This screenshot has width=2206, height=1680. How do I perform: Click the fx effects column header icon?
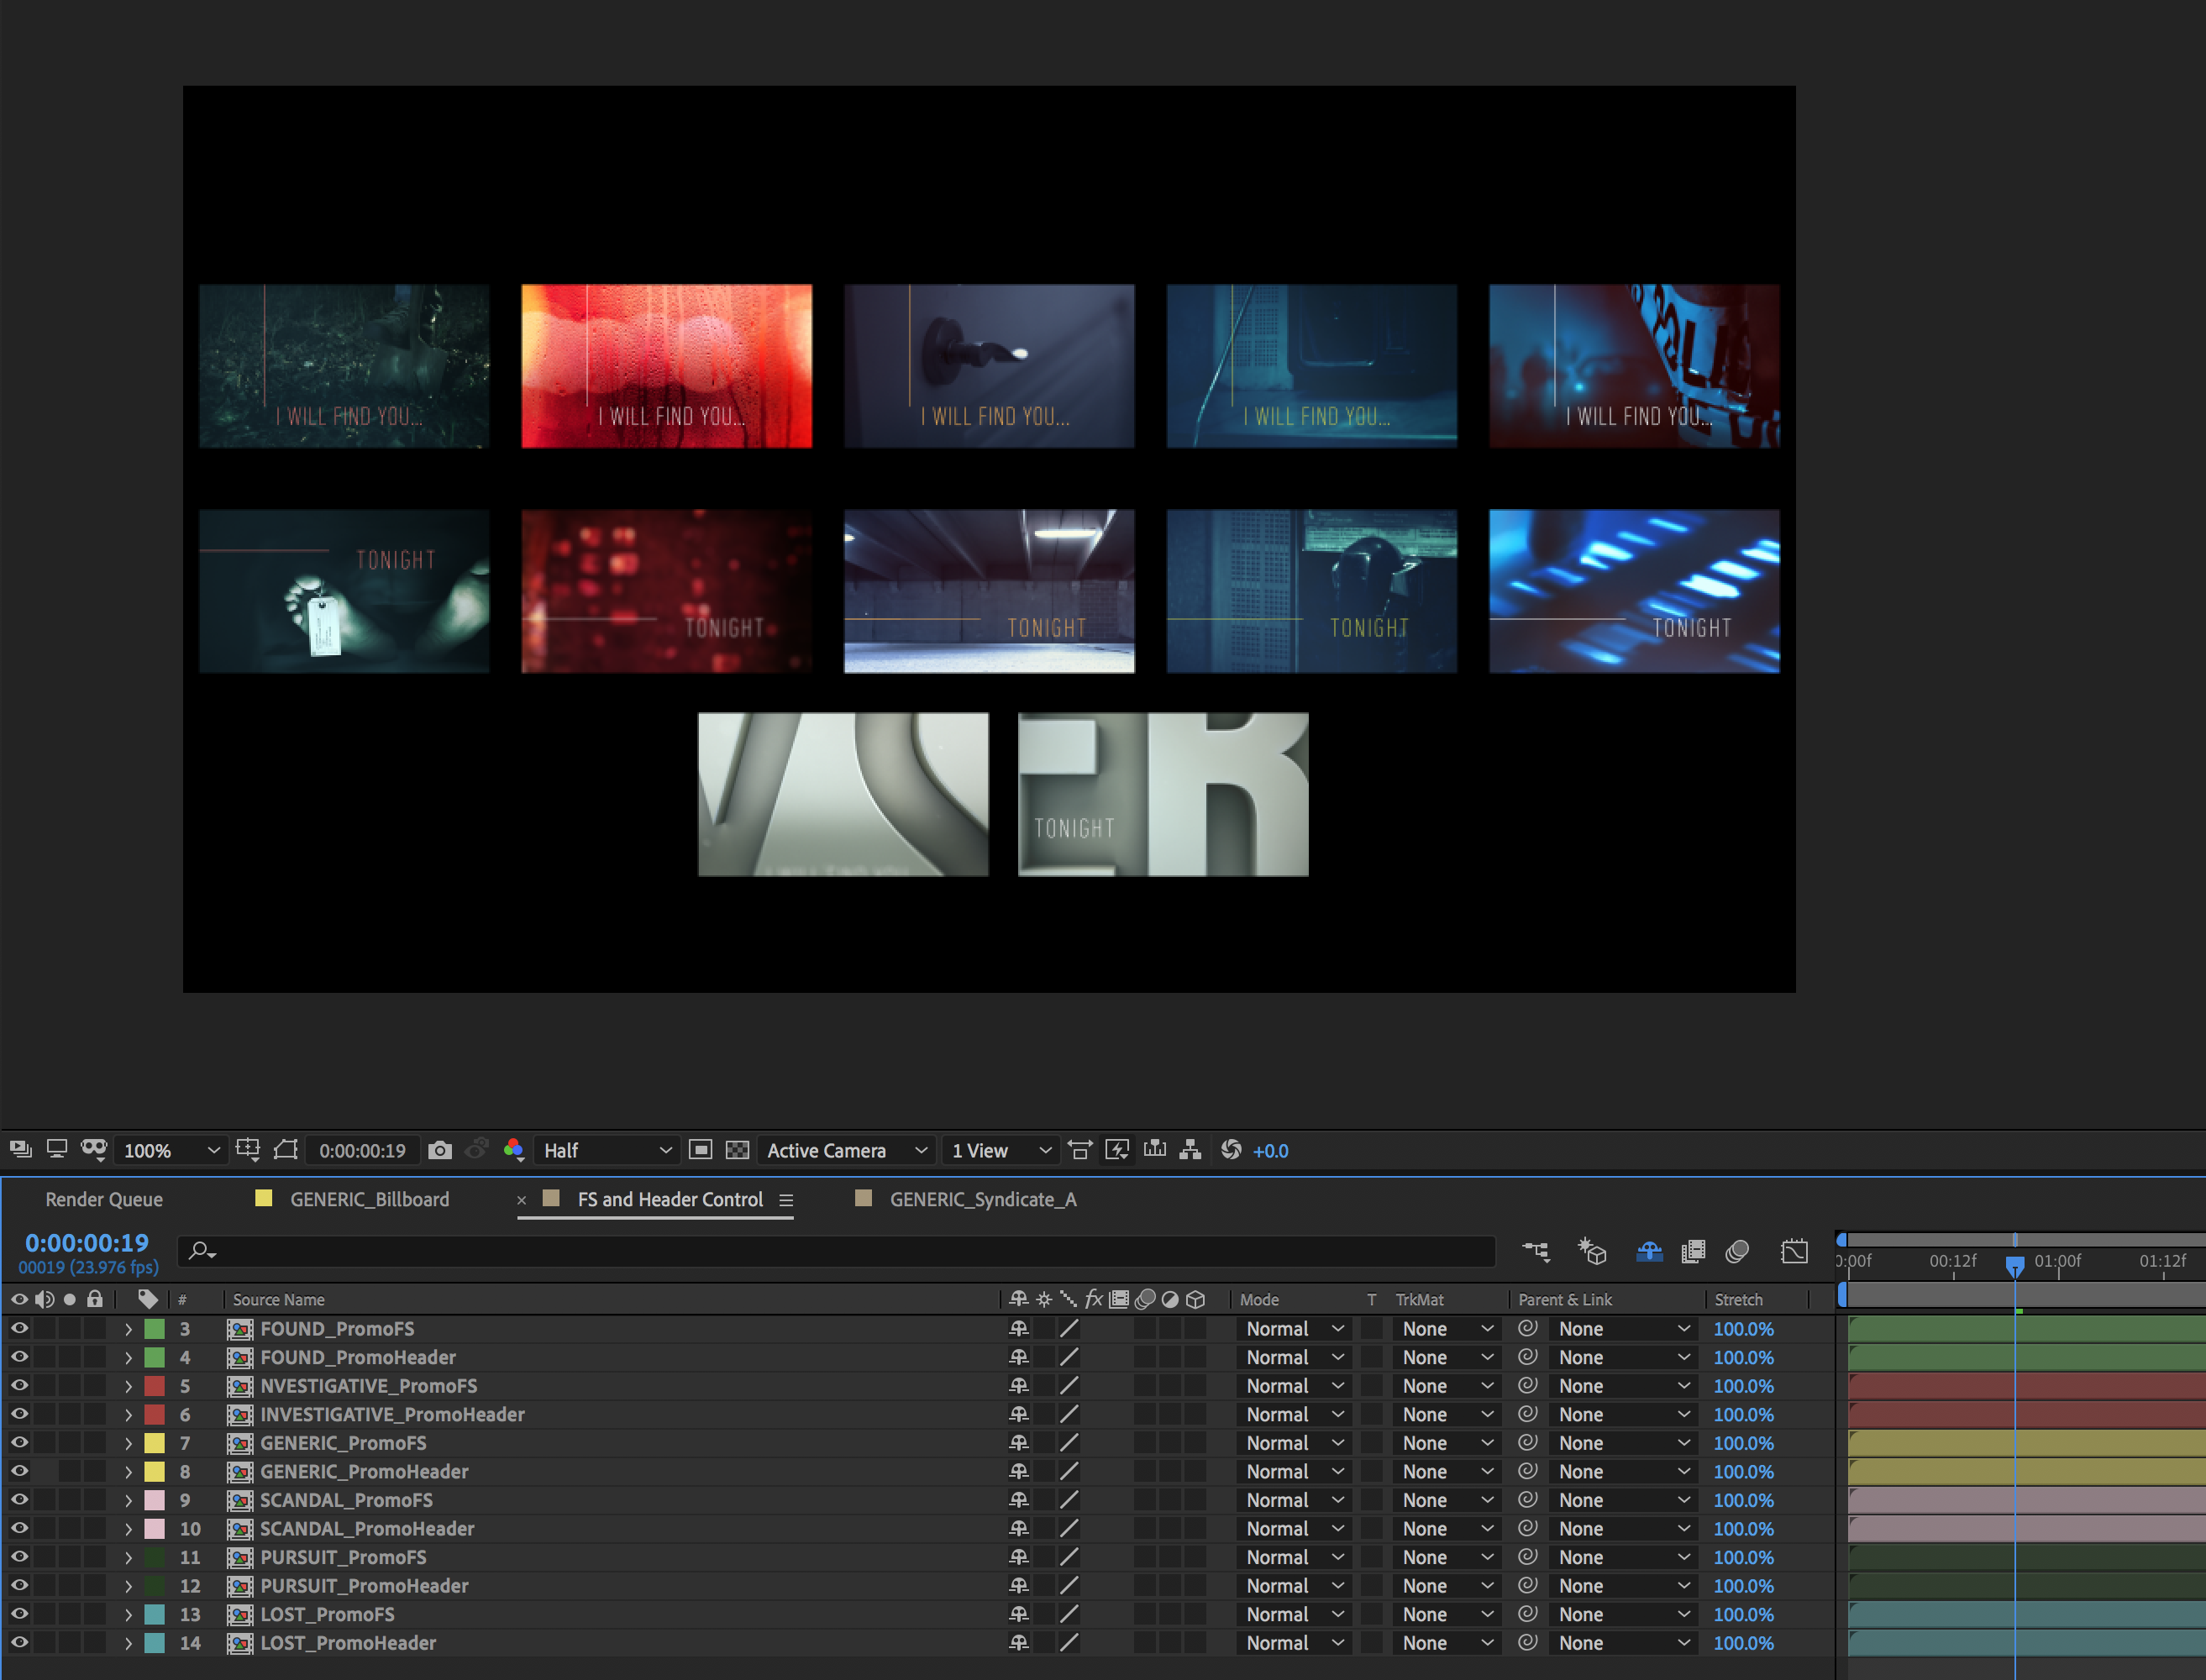pos(1093,1299)
